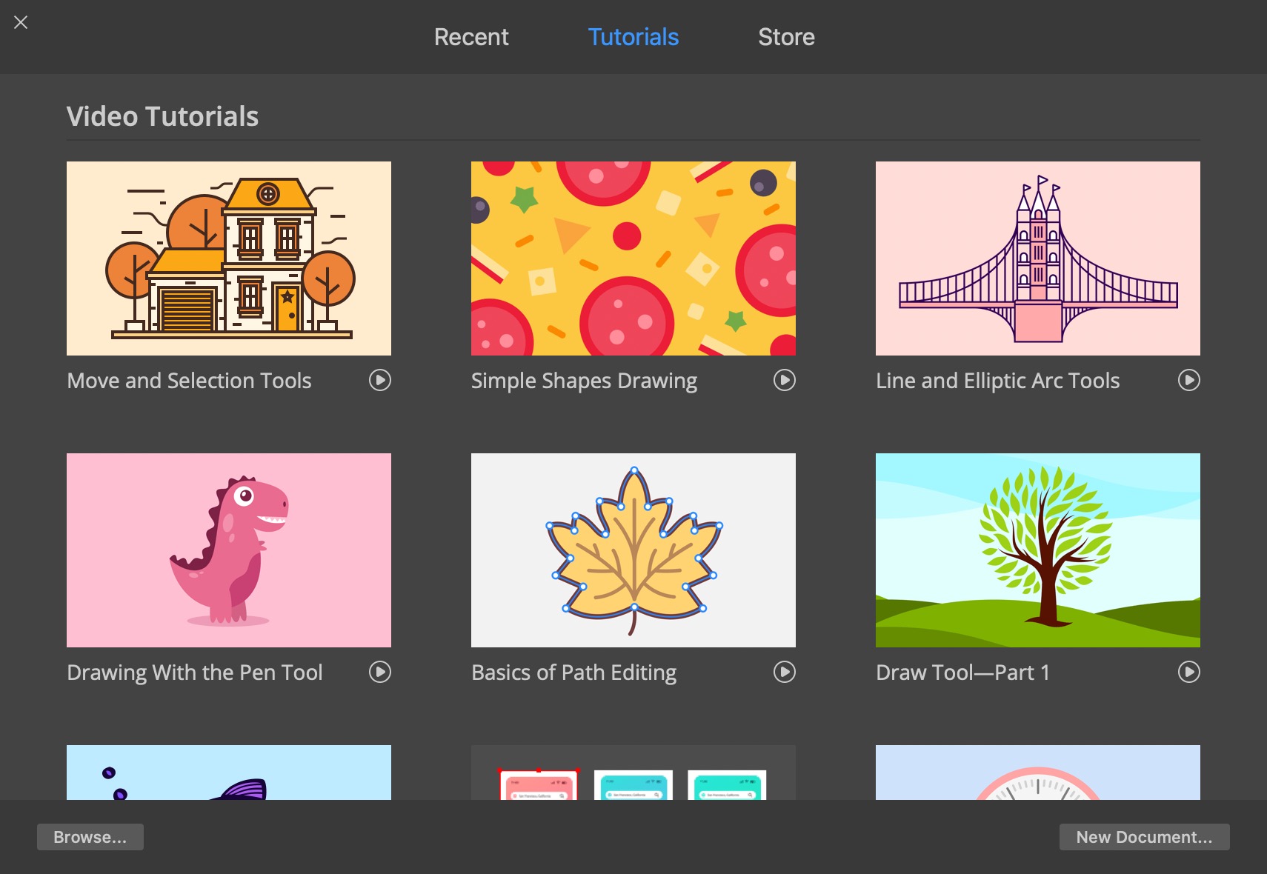This screenshot has width=1267, height=874.
Task: Switch to the Recent tab
Action: point(471,37)
